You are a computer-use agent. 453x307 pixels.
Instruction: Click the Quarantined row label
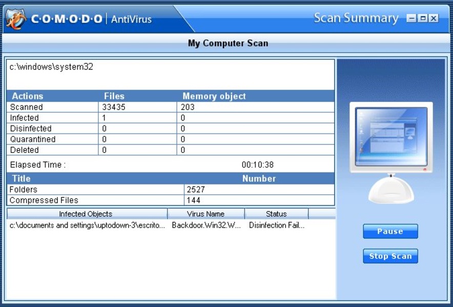[33, 139]
